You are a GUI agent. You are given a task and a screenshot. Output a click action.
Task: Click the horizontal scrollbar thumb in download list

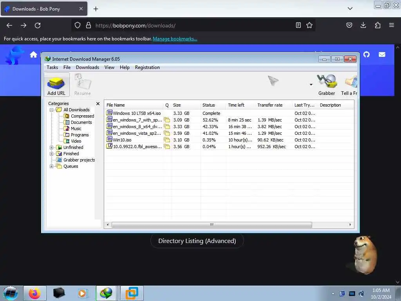(x=212, y=225)
